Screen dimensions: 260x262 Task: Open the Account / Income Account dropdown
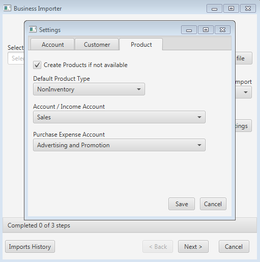[x=119, y=117]
